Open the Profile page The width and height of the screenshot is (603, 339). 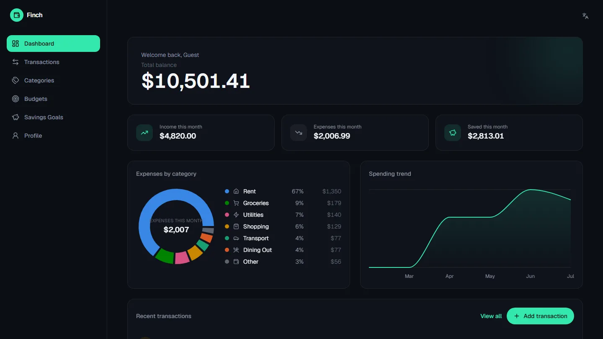click(53, 136)
